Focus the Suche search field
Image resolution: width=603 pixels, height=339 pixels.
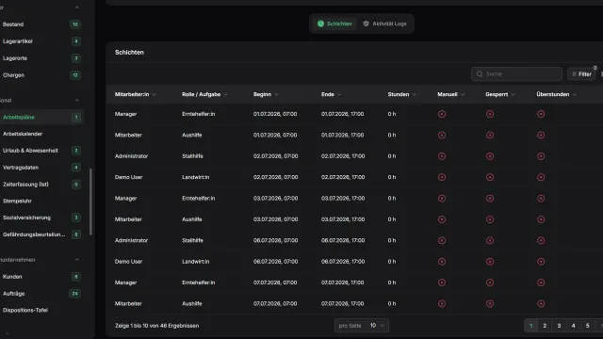[516, 73]
